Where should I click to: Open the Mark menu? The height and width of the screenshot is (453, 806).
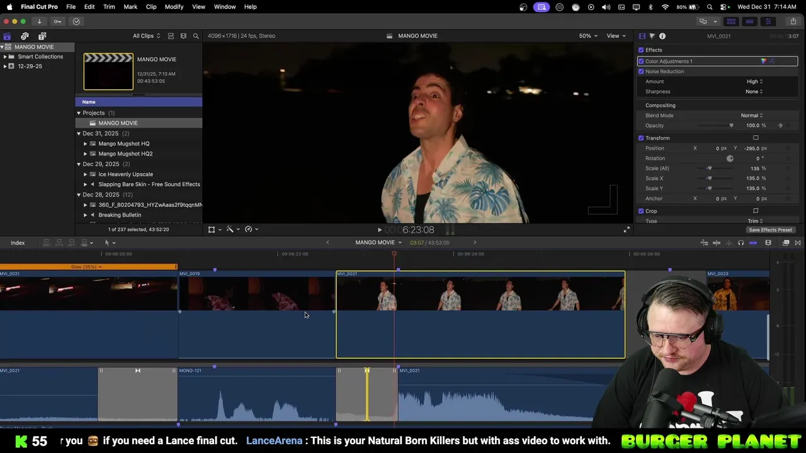click(x=130, y=6)
